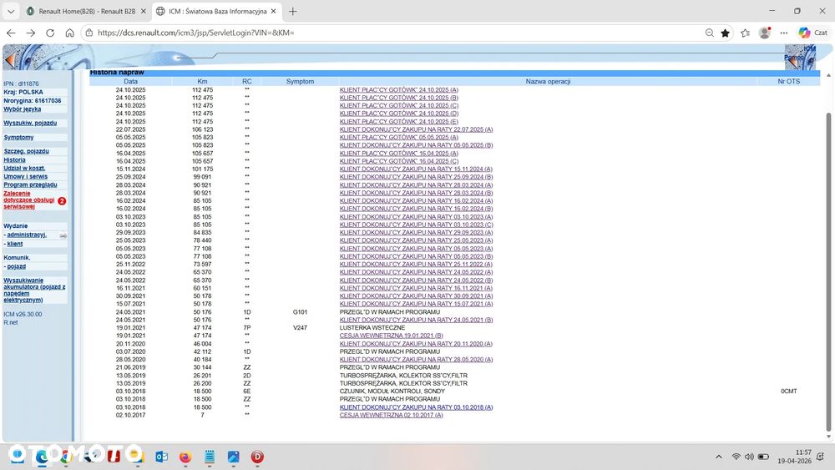The width and height of the screenshot is (835, 470).
Task: Open KLIENT DOKONUJ'CY ZAKUPU NA RATY 03.10.2018 (A)
Action: coord(416,407)
